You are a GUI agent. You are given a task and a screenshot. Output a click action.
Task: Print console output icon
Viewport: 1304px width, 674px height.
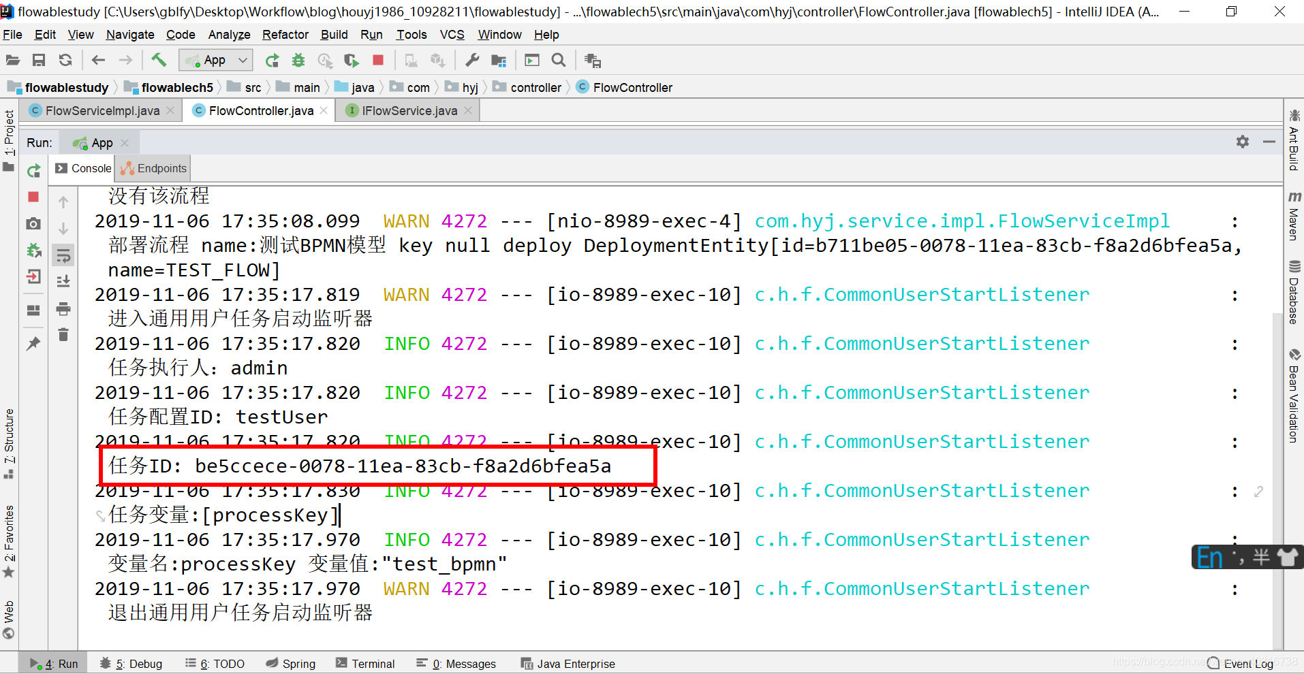click(x=63, y=308)
